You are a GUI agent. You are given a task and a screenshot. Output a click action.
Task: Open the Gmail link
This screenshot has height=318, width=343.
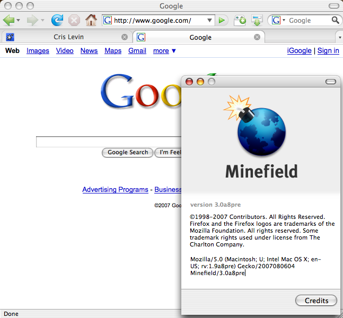(137, 51)
